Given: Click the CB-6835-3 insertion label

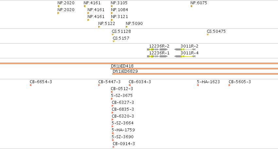Looking at the screenshot, I should click(123, 109).
